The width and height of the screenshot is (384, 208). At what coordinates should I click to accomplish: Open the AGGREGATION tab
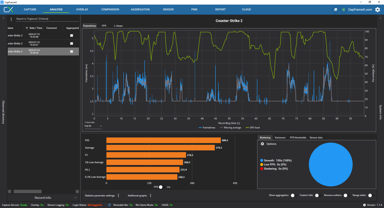pos(140,10)
